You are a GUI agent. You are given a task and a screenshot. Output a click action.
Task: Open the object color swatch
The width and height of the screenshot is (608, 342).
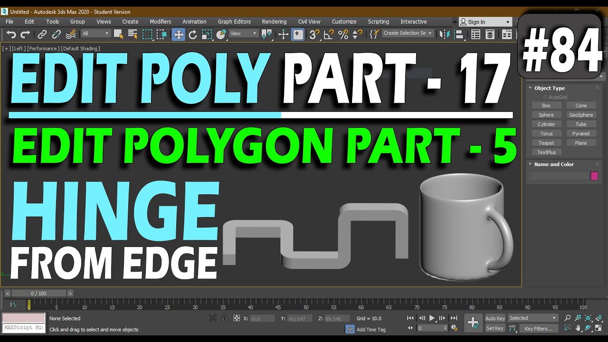(x=594, y=176)
